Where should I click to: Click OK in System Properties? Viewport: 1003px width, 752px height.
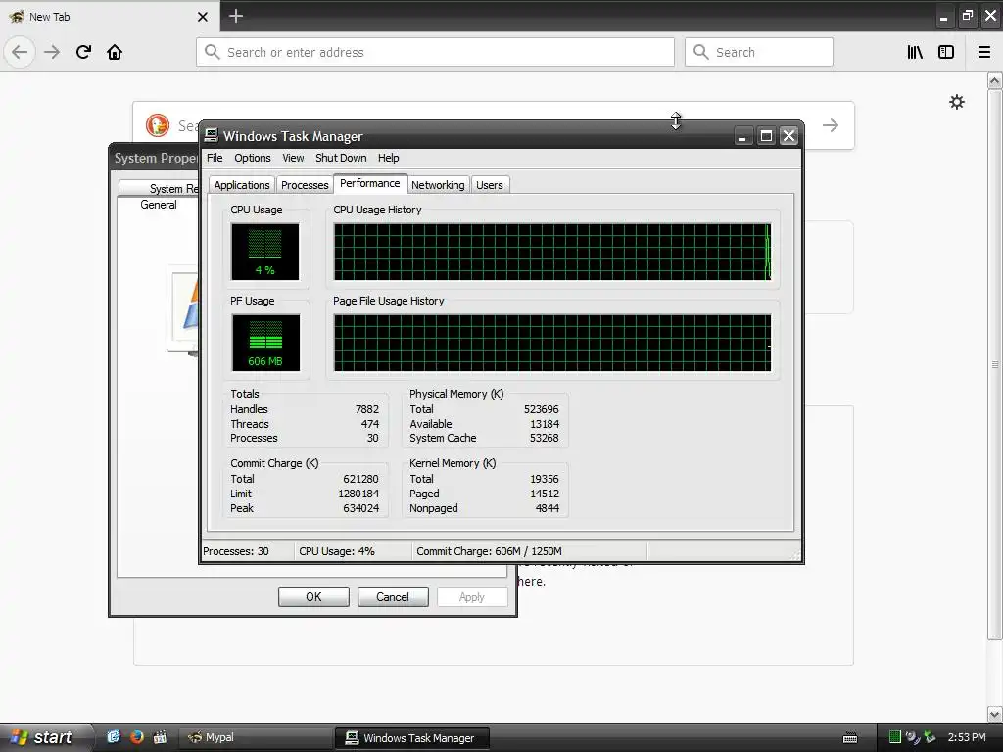pos(313,596)
